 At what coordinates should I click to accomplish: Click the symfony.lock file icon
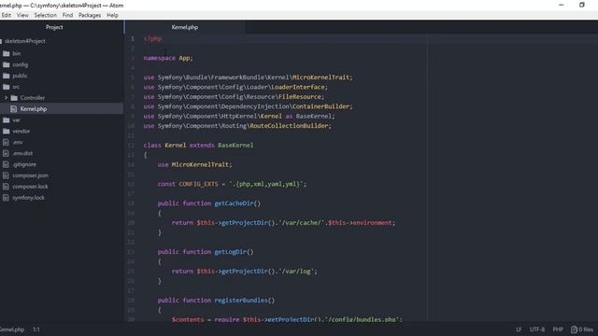point(6,198)
